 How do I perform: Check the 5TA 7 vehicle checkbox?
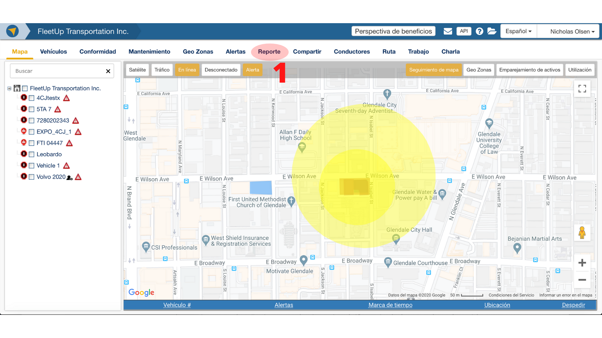tap(31, 109)
